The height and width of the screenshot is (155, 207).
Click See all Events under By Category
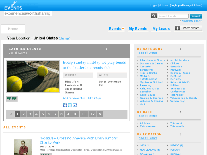click(148, 53)
